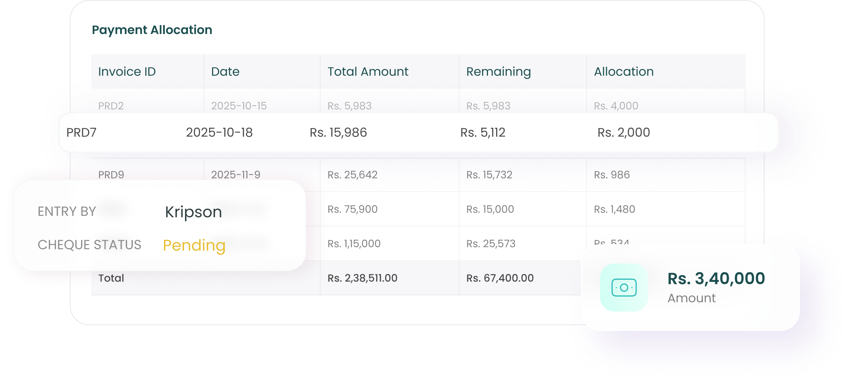Edit the Rs. 4,000 allocation value
This screenshot has height=384, width=852.
(x=616, y=106)
